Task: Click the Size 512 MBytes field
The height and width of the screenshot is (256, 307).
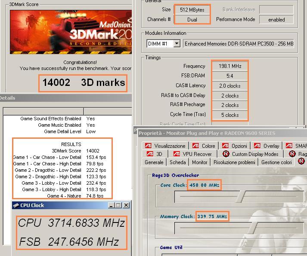Action: (x=192, y=9)
